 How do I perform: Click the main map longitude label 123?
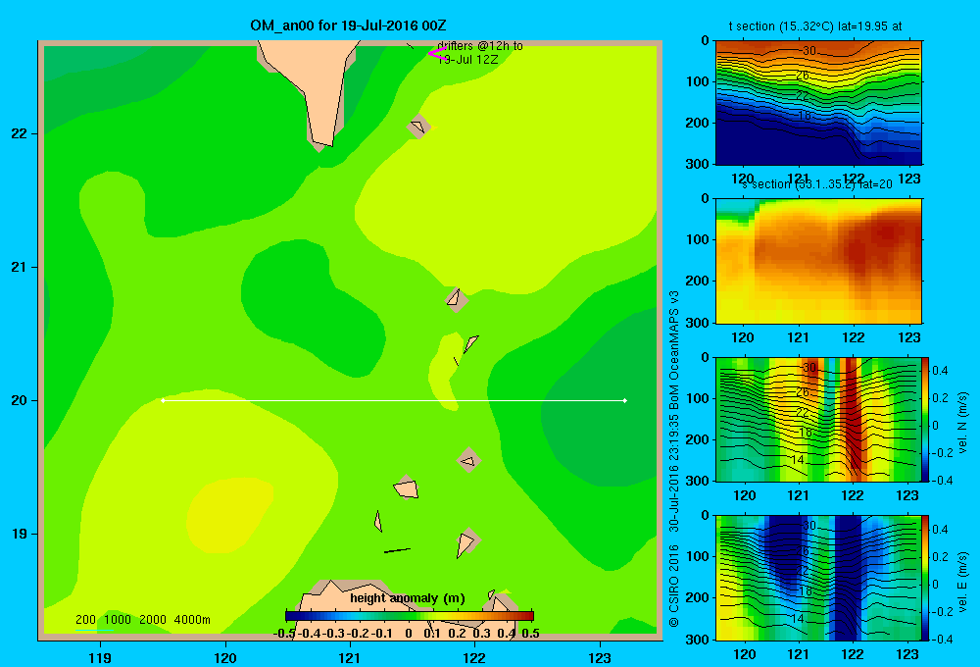coord(600,657)
